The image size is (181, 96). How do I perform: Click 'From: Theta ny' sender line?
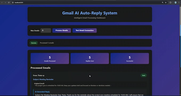(39, 76)
